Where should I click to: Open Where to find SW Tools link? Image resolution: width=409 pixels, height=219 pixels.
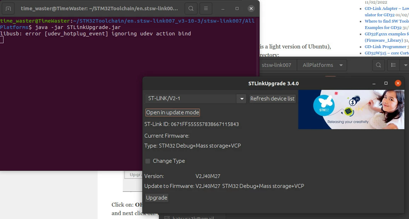(x=387, y=24)
